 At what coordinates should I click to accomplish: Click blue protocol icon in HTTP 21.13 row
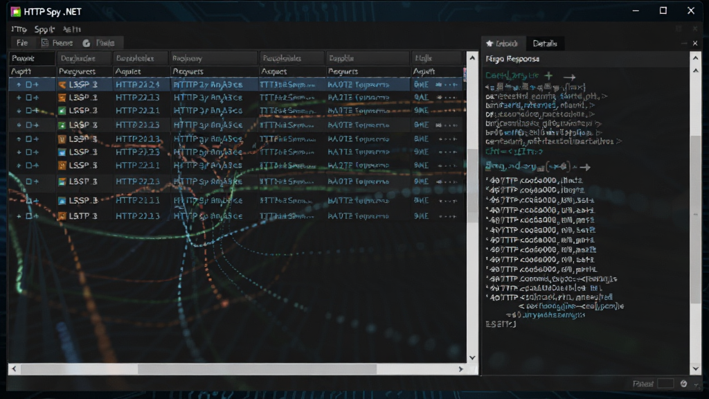pos(62,200)
